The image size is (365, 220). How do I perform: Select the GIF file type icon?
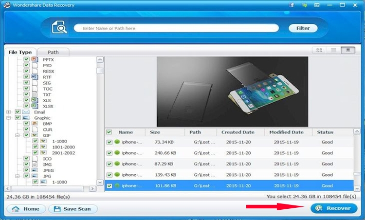pos(35,135)
